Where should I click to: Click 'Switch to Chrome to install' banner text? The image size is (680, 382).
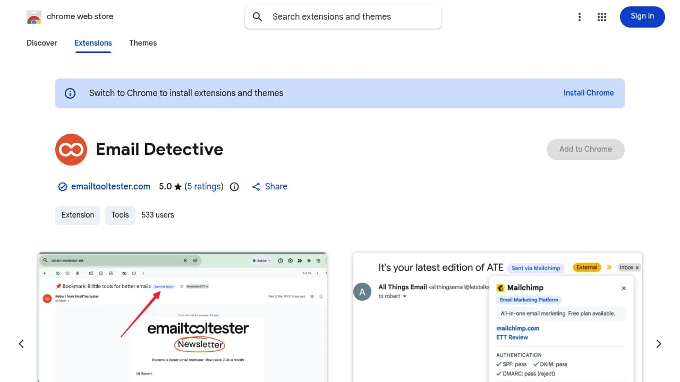[x=186, y=93]
